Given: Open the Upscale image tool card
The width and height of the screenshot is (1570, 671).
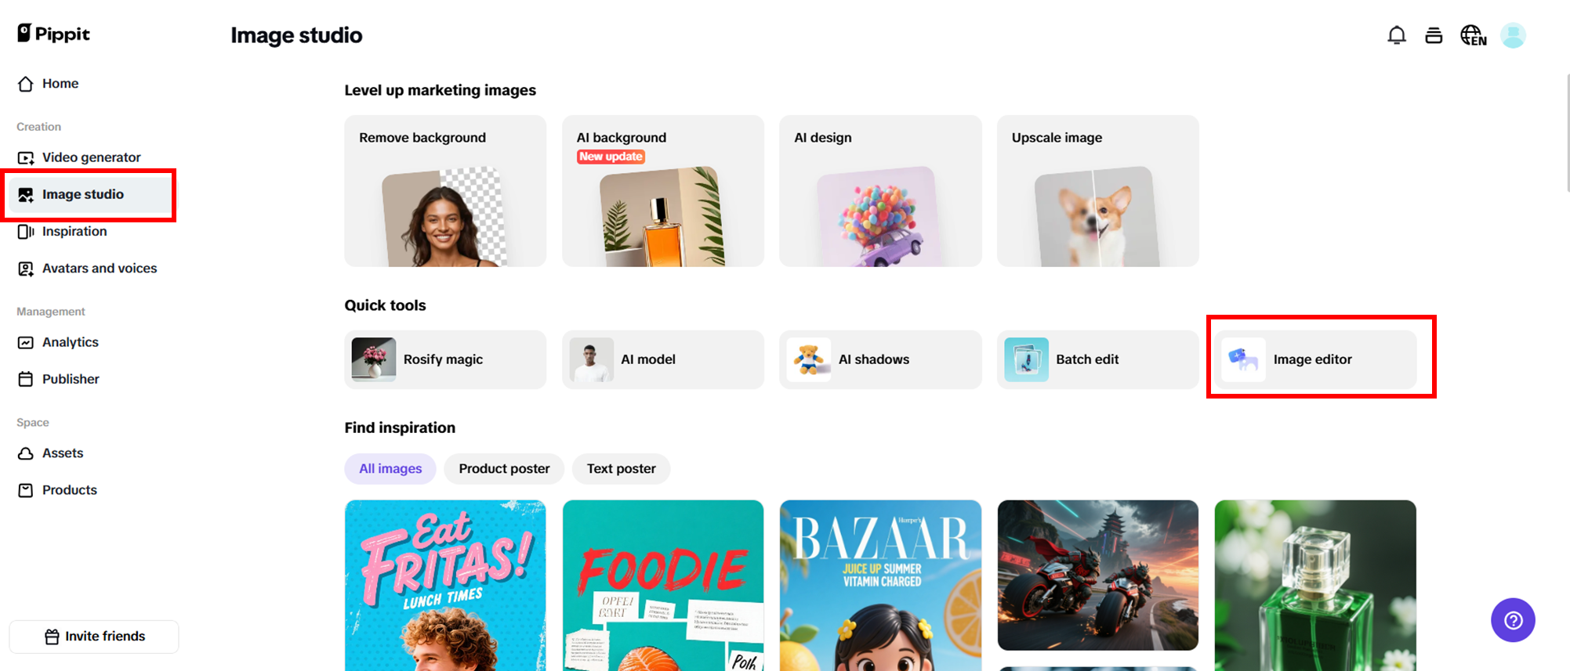Looking at the screenshot, I should [1097, 191].
